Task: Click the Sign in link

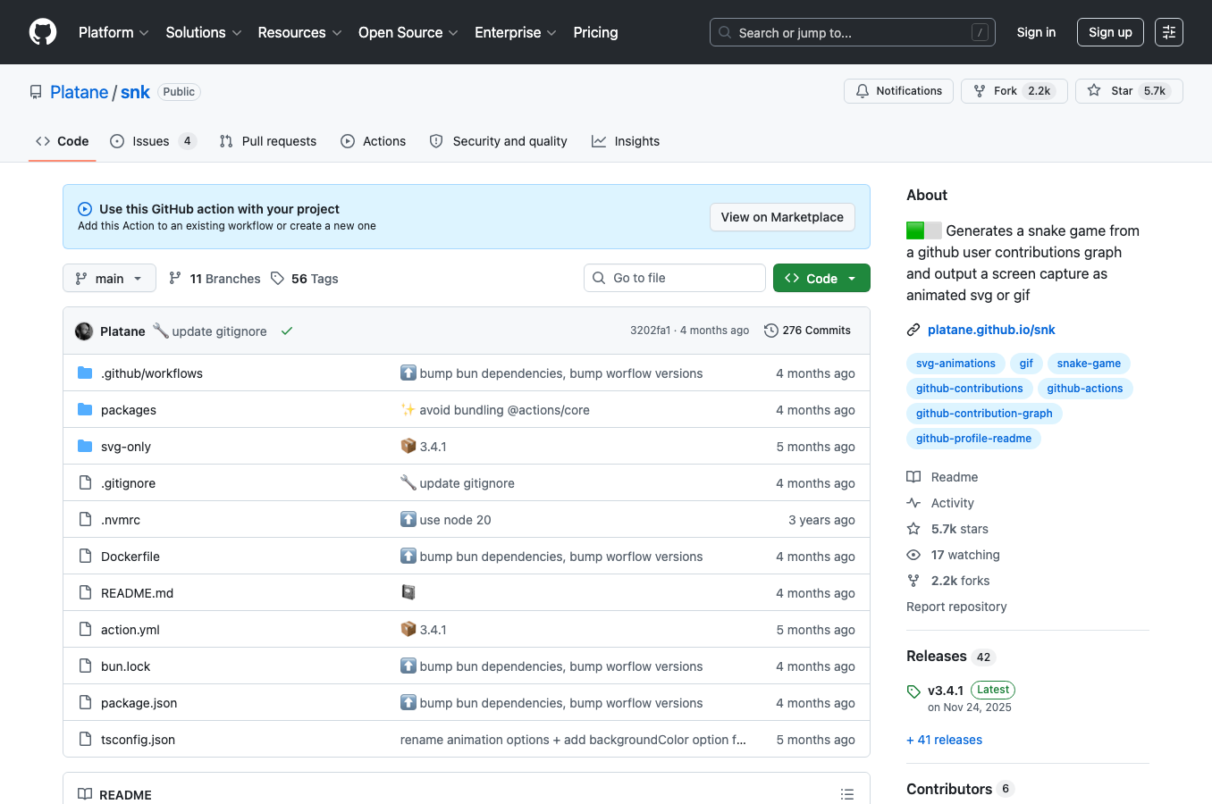Action: coord(1036,32)
